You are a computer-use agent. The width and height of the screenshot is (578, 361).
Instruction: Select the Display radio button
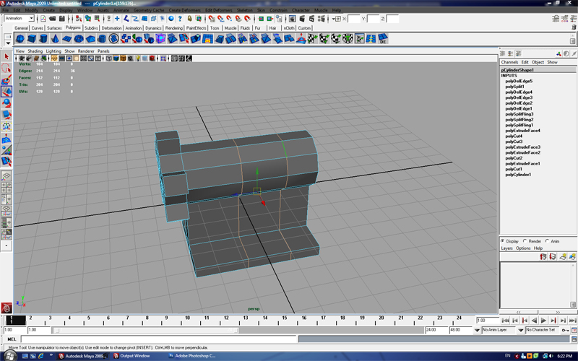(504, 241)
